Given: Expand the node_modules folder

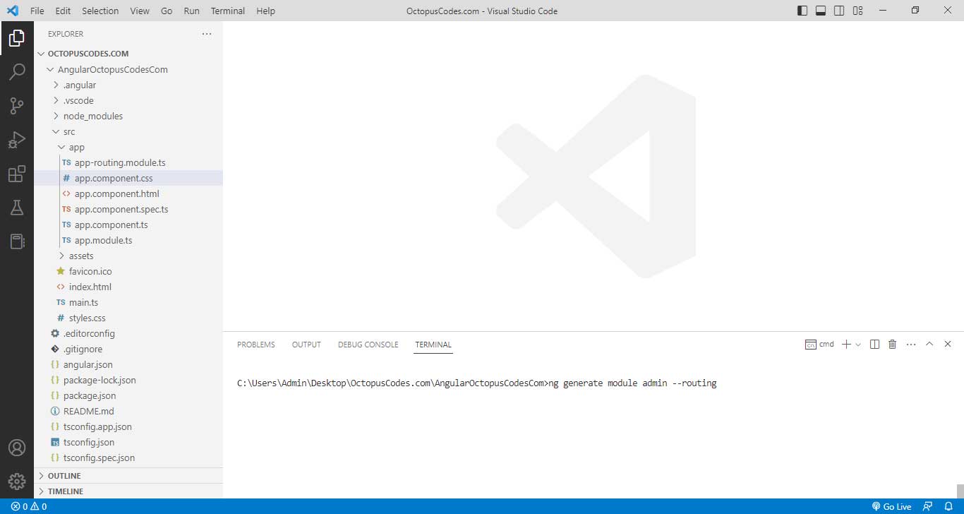Looking at the screenshot, I should click(x=92, y=116).
